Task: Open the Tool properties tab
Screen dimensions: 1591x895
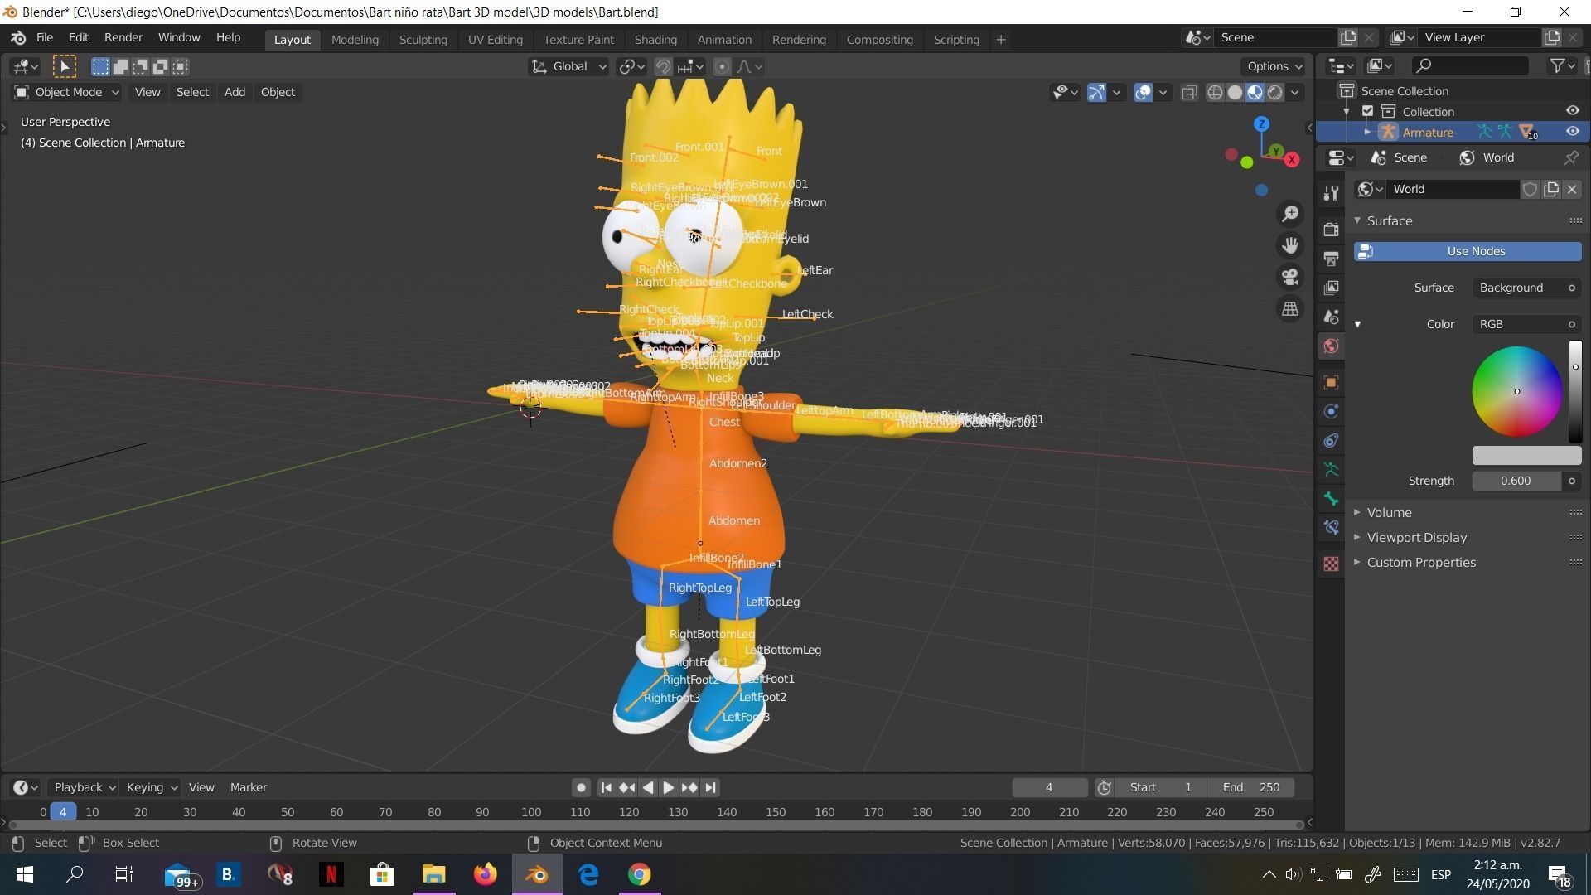Action: 1331,193
